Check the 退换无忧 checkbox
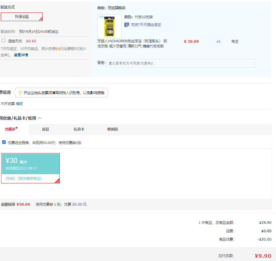276x261 pixels. point(4,41)
